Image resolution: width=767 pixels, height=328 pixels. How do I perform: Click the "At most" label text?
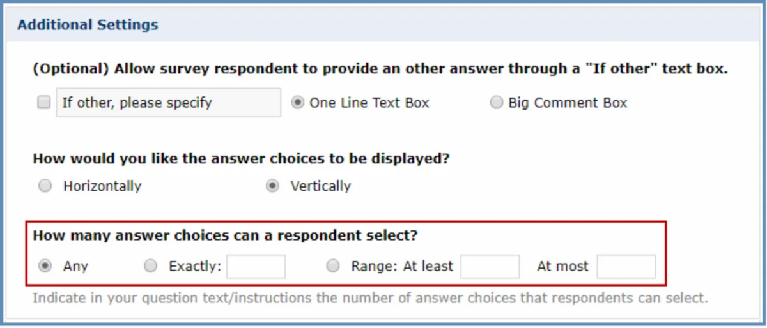tap(562, 266)
